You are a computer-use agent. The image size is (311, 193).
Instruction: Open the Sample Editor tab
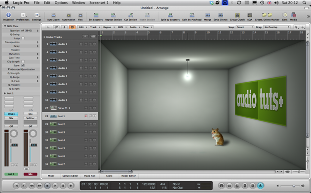(x=70, y=176)
